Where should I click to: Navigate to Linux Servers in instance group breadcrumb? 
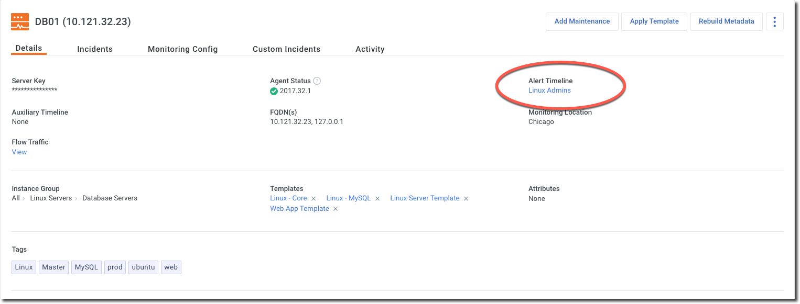pyautogui.click(x=51, y=198)
